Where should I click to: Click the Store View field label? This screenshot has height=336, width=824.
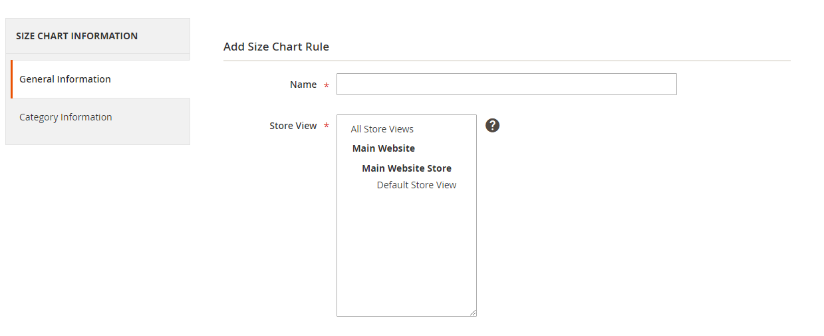tap(293, 126)
